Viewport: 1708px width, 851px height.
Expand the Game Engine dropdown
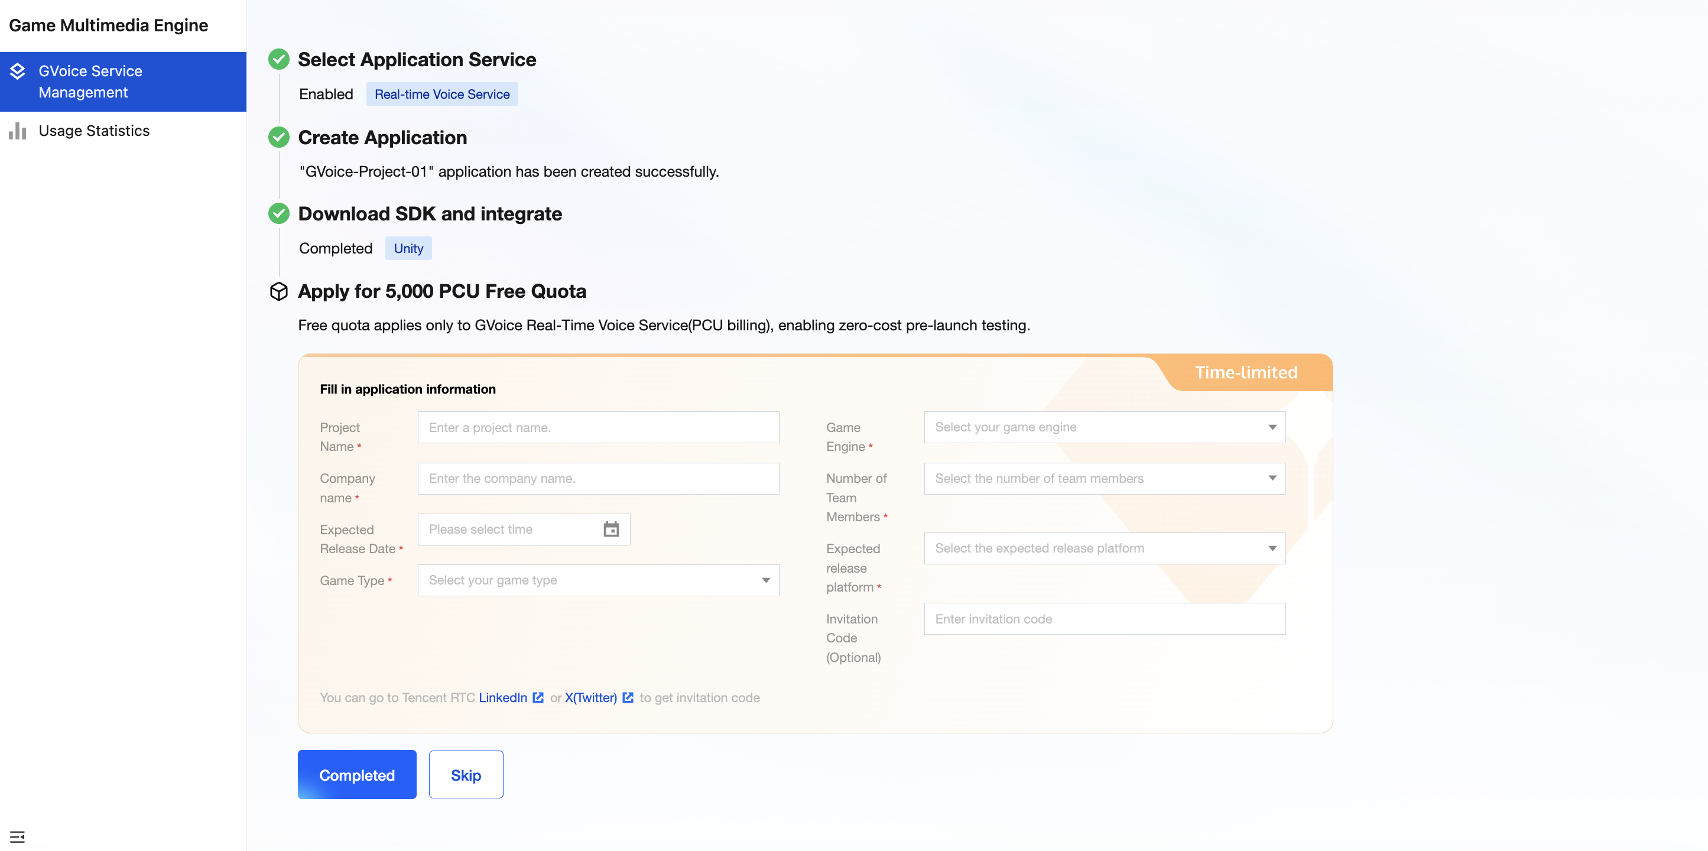(x=1104, y=427)
